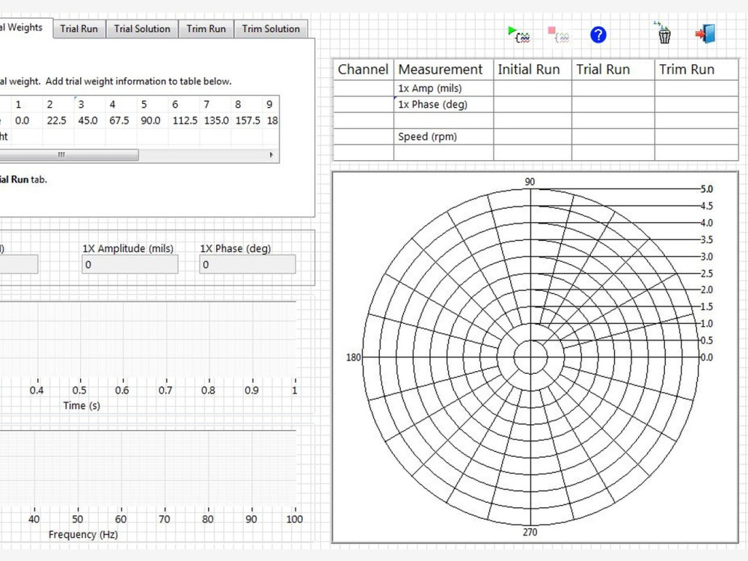Viewport: 748px width, 561px height.
Task: Open the Trim Run tab
Action: (x=206, y=28)
